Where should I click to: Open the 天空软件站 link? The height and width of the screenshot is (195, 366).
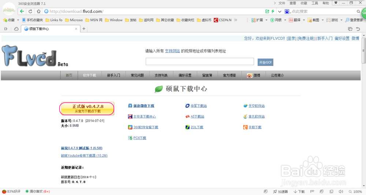(257, 106)
